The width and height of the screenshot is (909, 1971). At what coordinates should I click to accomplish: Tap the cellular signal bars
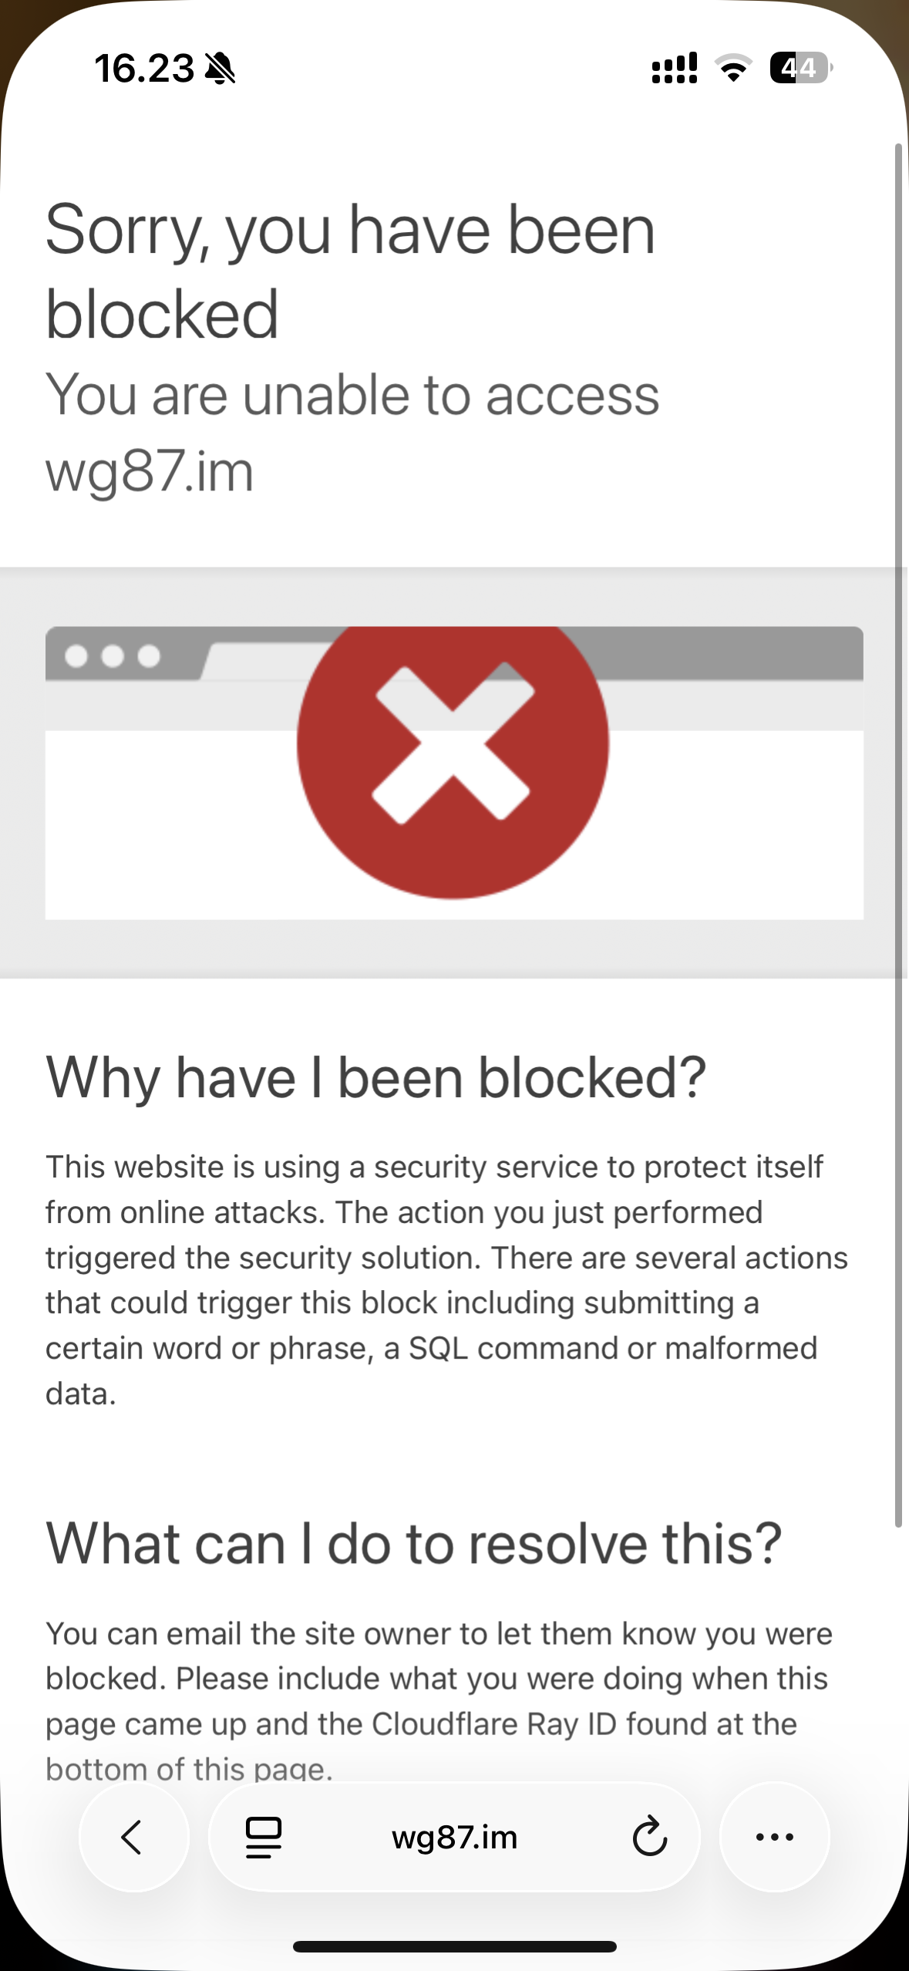pyautogui.click(x=675, y=69)
